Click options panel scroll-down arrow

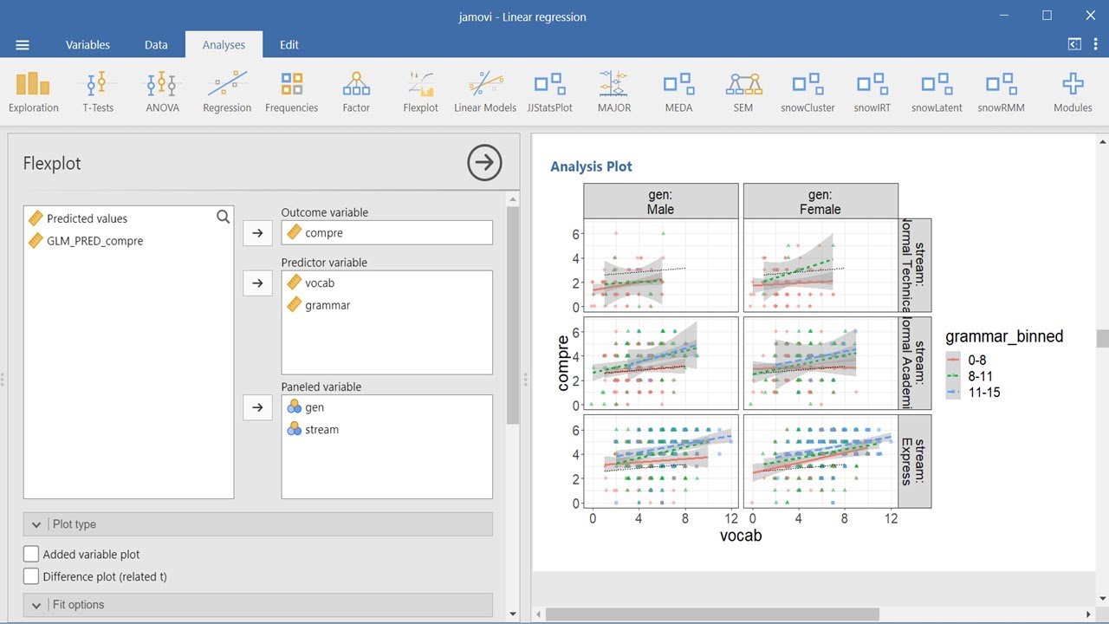(x=513, y=614)
